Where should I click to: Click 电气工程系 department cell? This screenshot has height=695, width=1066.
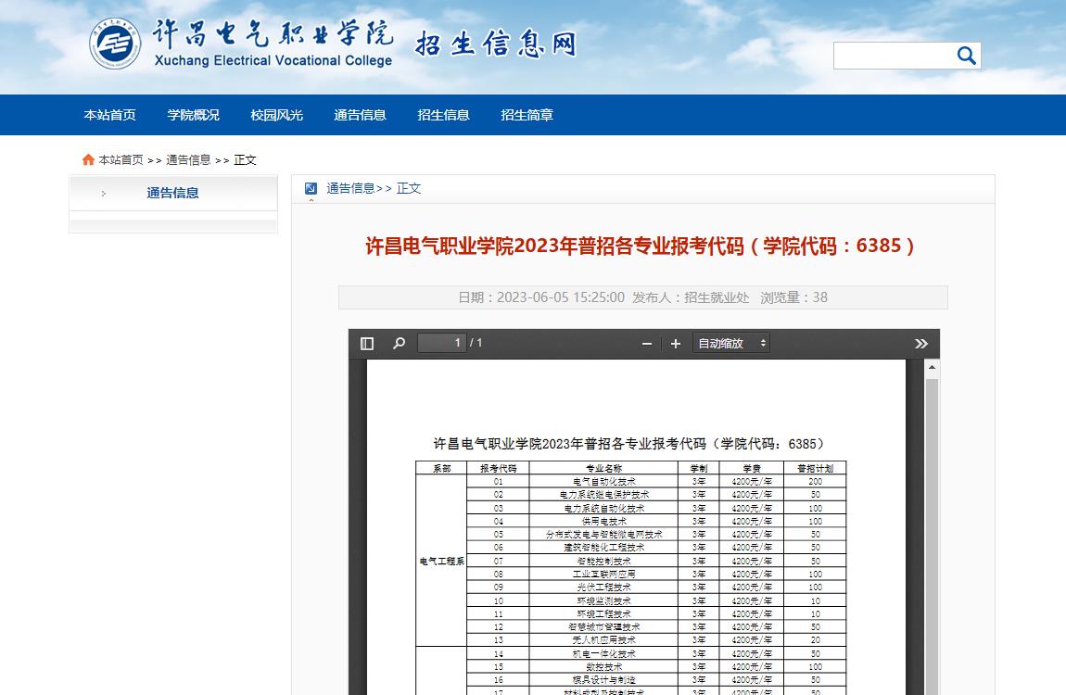point(442,562)
